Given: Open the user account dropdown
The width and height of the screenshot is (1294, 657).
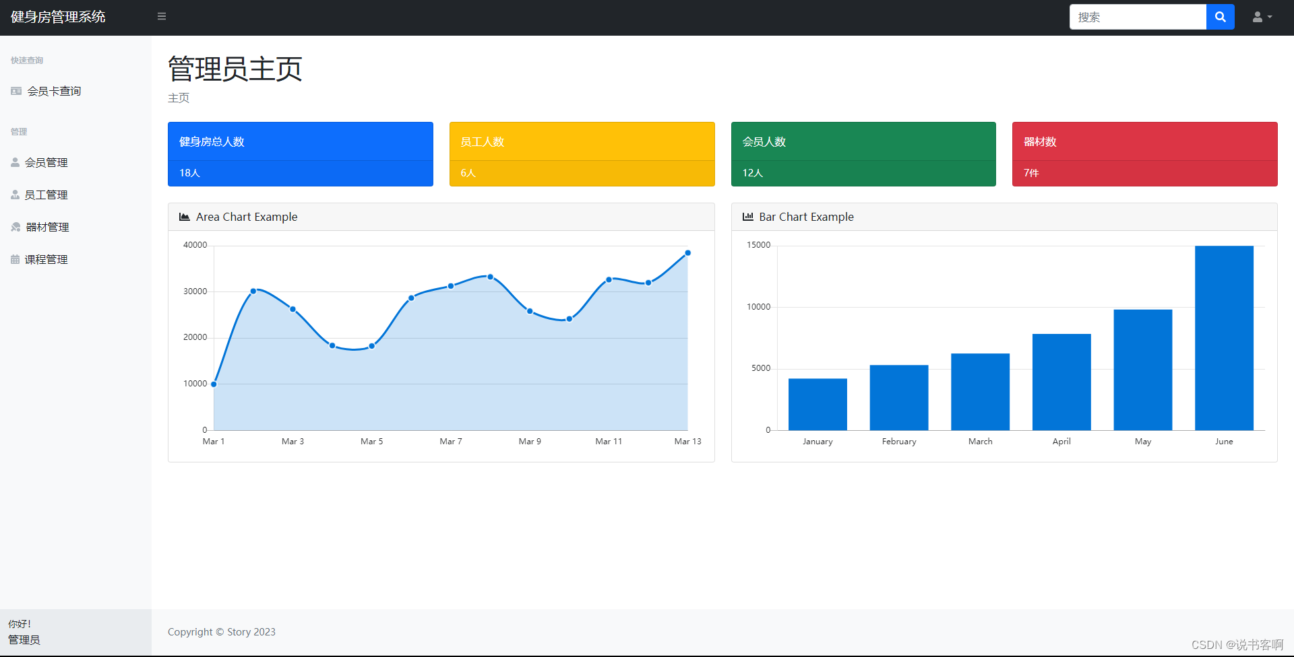Looking at the screenshot, I should pos(1262,17).
